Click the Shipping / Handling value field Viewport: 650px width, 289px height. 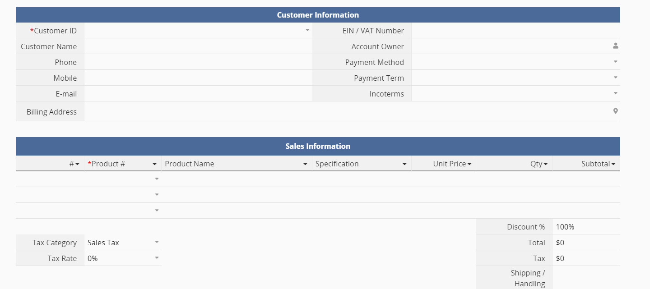[x=586, y=278]
